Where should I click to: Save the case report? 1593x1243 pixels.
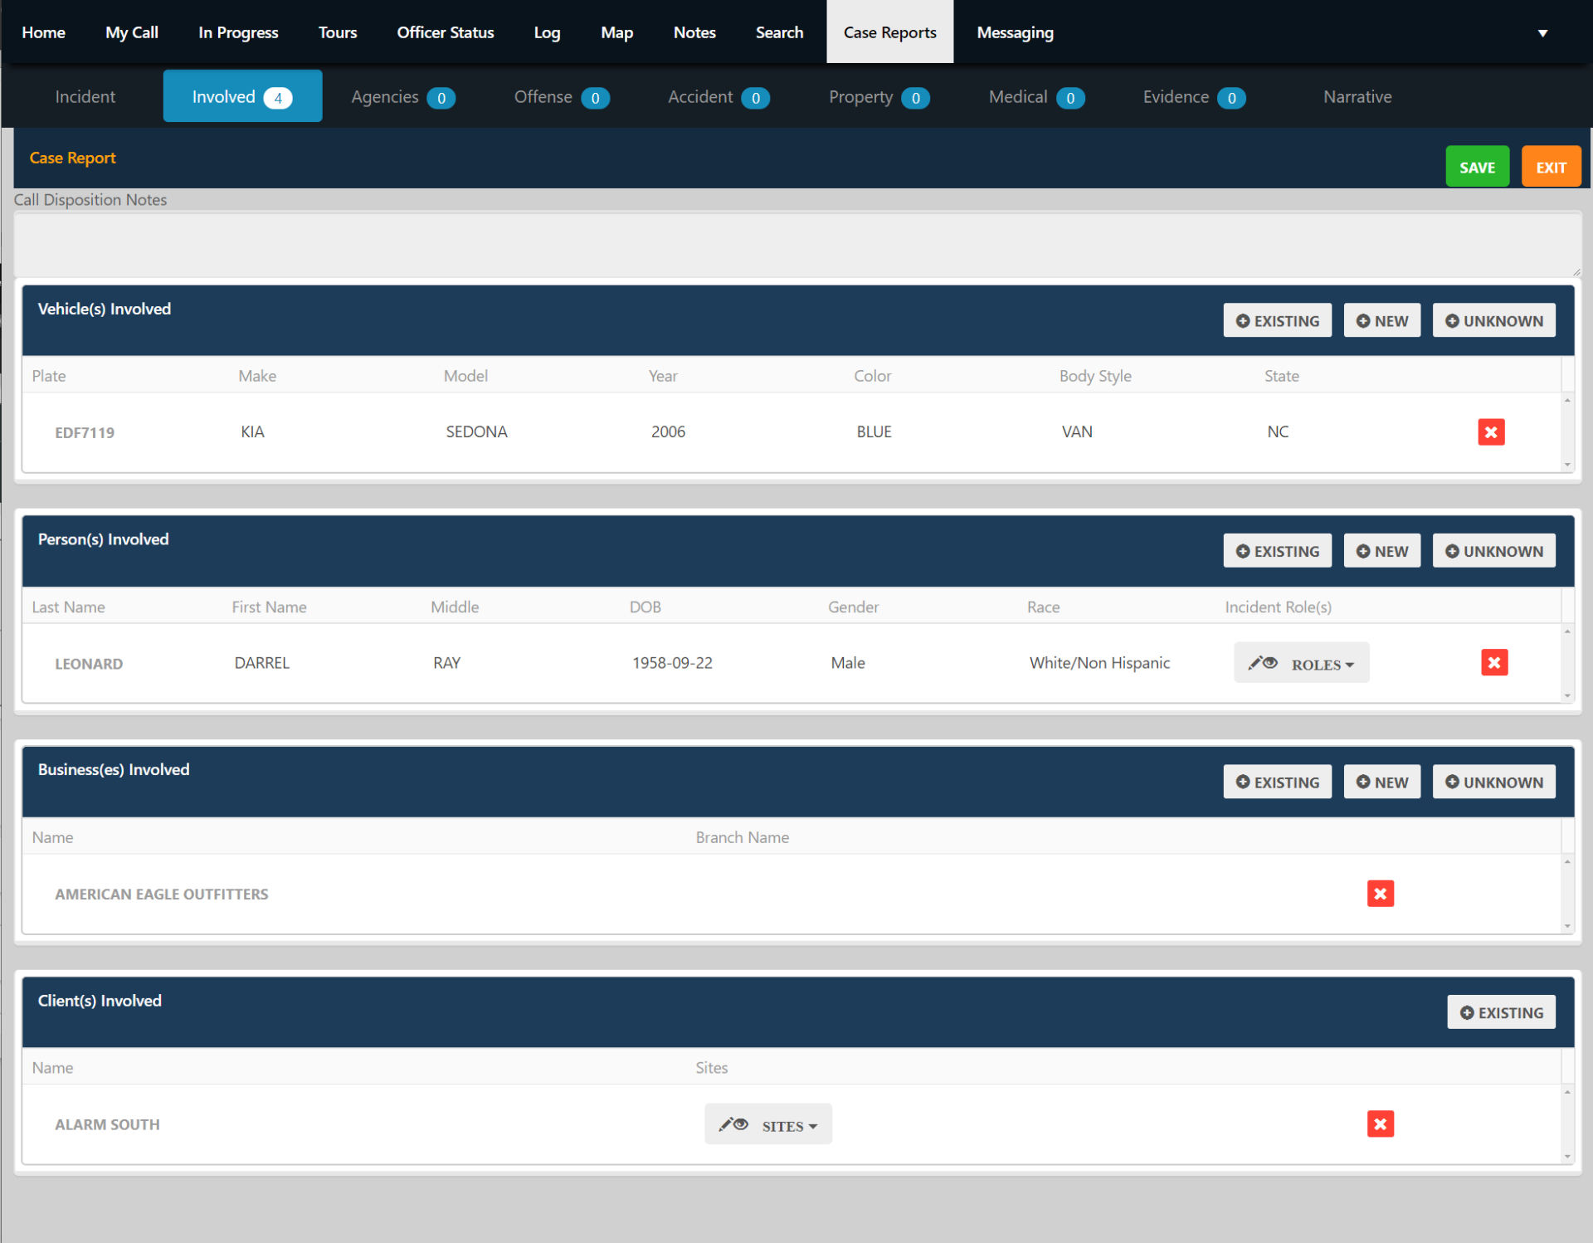tap(1477, 166)
